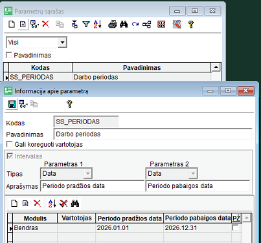Click the checklist icon in Parametrų sąrašas toolbar

point(34,24)
